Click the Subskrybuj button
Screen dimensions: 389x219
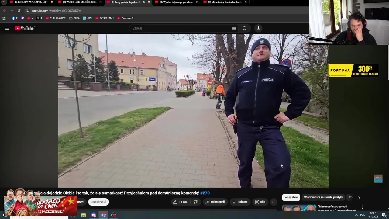[x=98, y=202]
